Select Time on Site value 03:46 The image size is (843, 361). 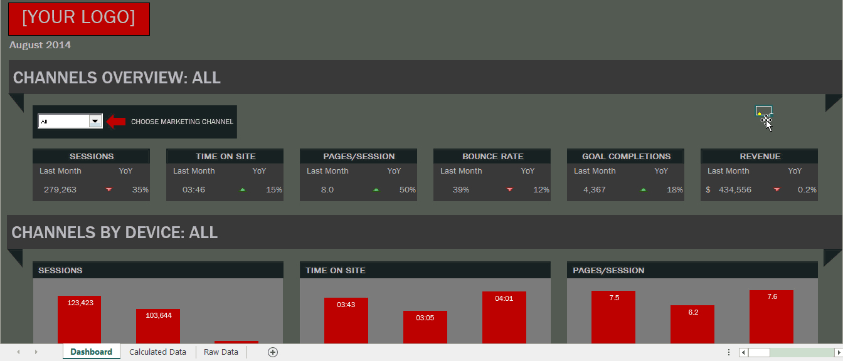click(194, 189)
